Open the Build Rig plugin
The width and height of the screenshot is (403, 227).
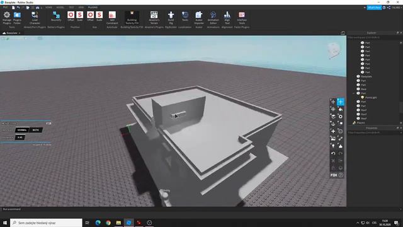tap(171, 18)
